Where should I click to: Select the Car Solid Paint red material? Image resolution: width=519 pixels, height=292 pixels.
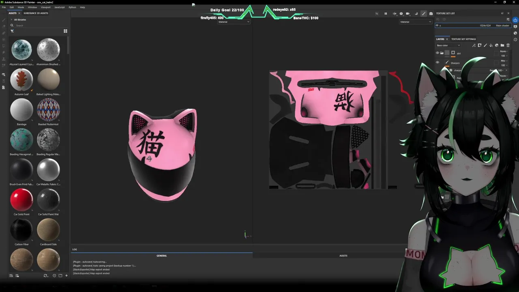point(21,200)
